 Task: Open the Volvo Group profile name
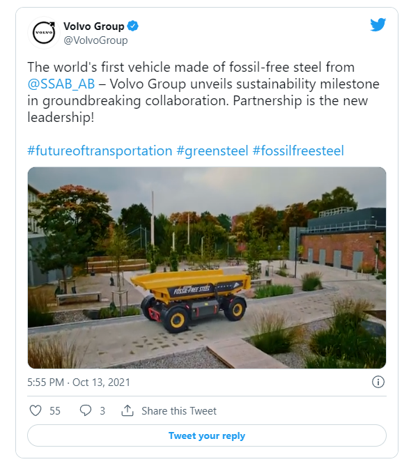(93, 26)
